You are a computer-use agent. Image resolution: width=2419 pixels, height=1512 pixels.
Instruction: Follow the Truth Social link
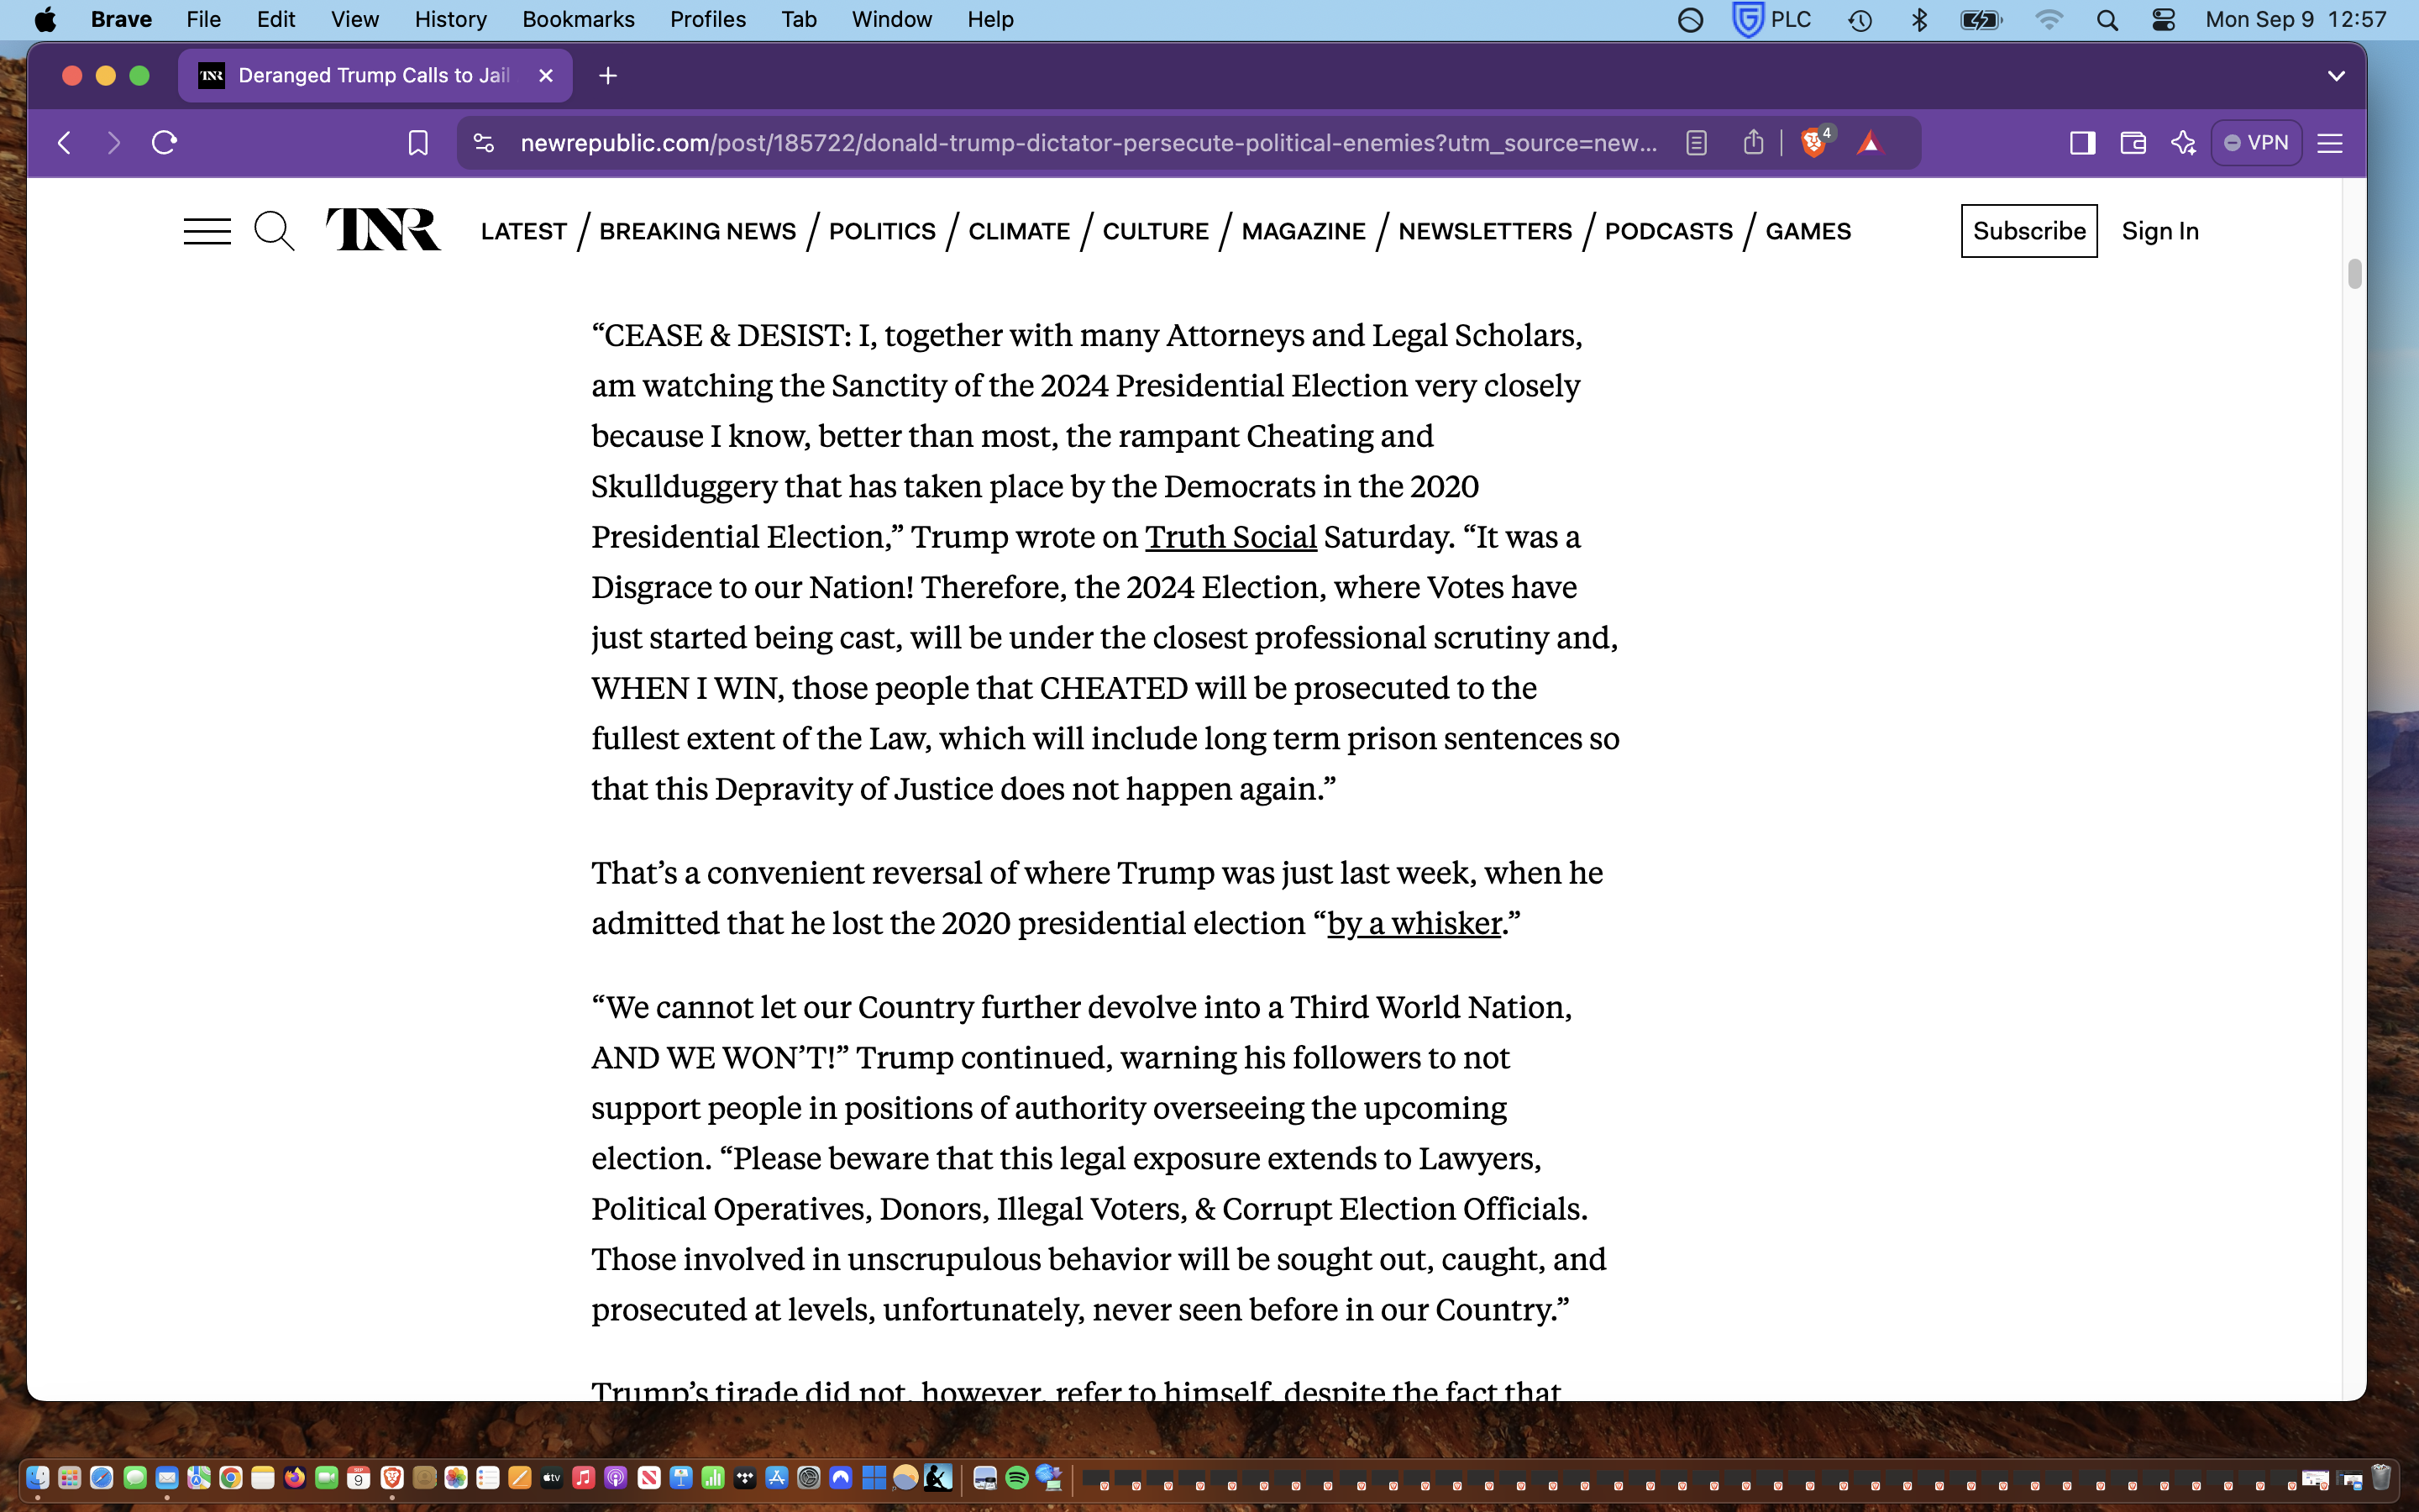click(x=1230, y=537)
